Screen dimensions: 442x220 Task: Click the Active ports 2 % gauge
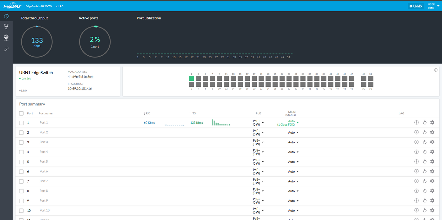[x=95, y=42]
